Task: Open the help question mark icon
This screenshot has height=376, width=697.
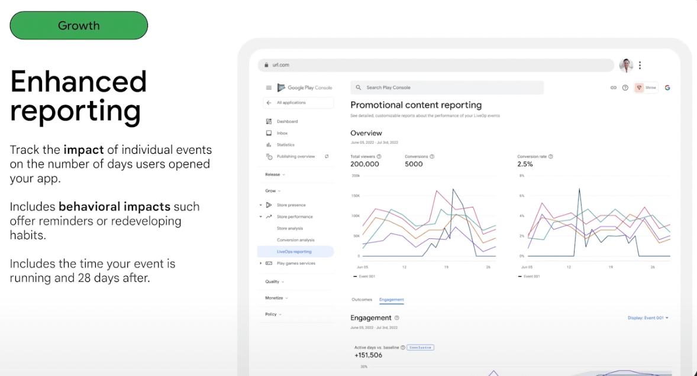Action: (625, 87)
